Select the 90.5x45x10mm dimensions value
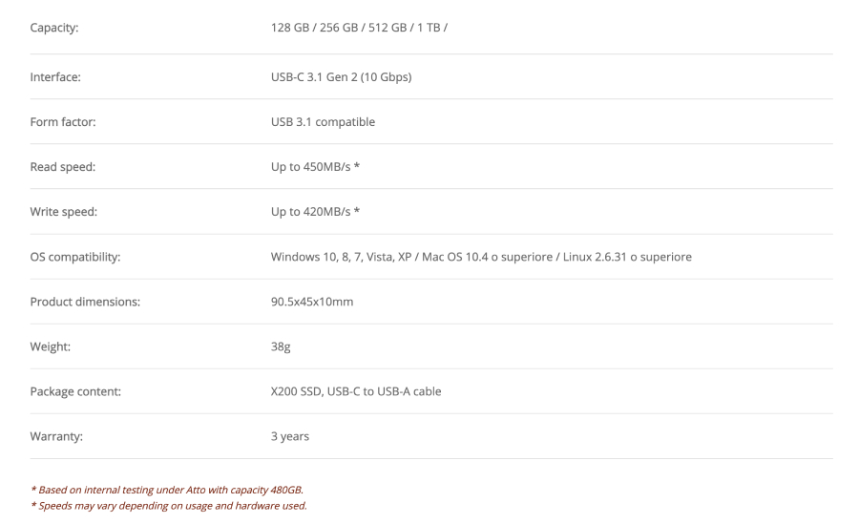The height and width of the screenshot is (524, 859). [x=313, y=302]
